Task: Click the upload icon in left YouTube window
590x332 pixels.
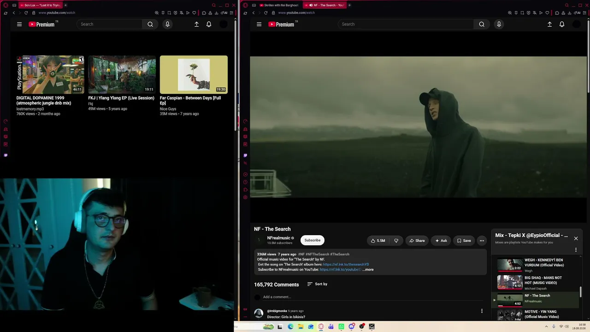Action: pyautogui.click(x=196, y=24)
